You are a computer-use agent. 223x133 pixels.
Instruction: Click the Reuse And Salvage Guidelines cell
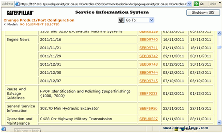click(21, 94)
